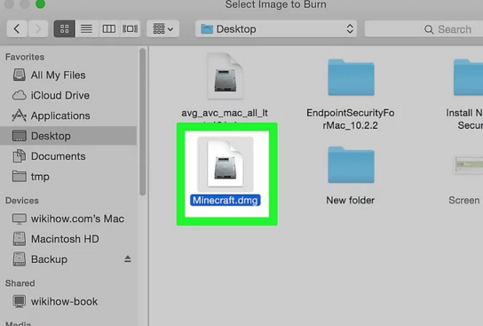
Task: Click the Search field
Action: click(x=424, y=29)
